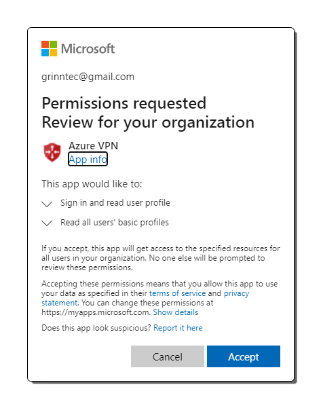321x408 pixels.
Task: Click the Azure VPN app name
Action: click(x=94, y=146)
